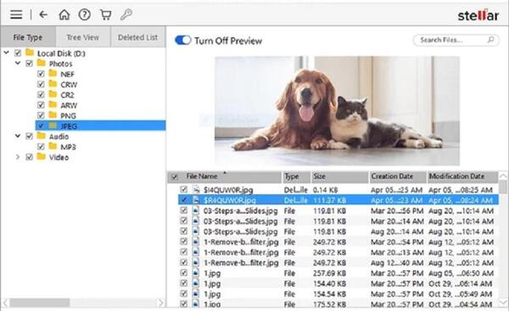
Task: Click the search magnifier icon
Action: (x=490, y=40)
